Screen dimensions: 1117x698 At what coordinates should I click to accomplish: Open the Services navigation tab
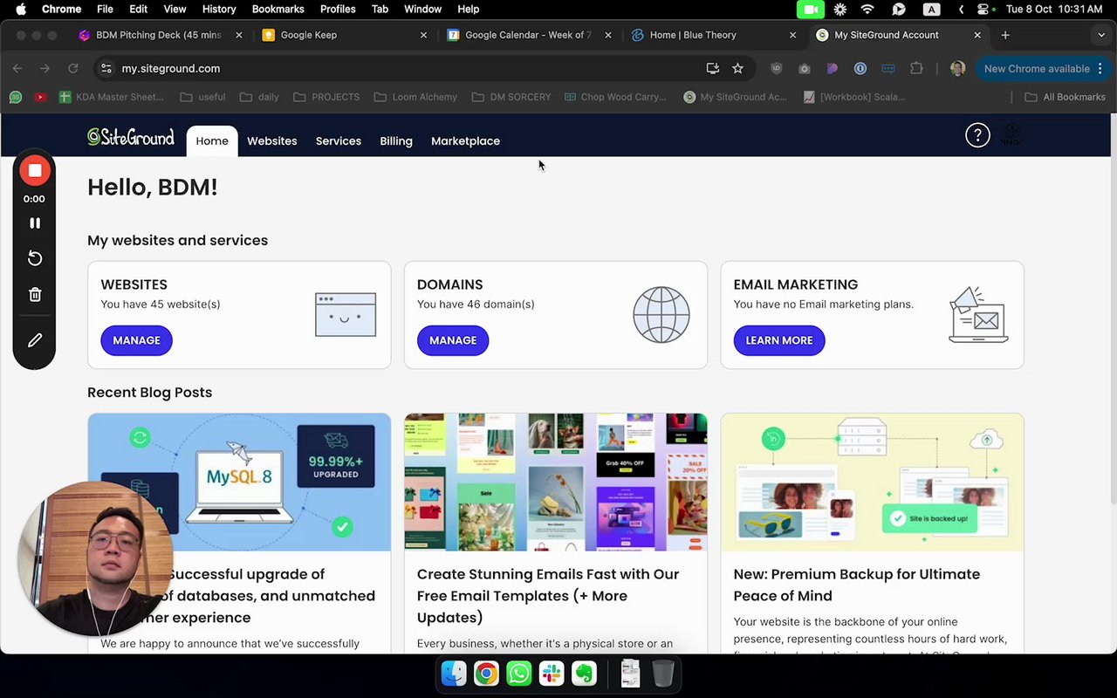(x=339, y=140)
